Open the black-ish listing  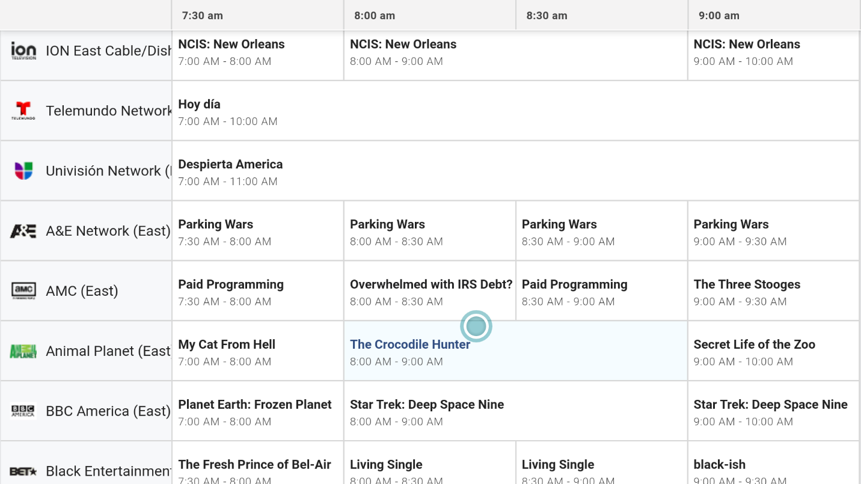(773, 463)
